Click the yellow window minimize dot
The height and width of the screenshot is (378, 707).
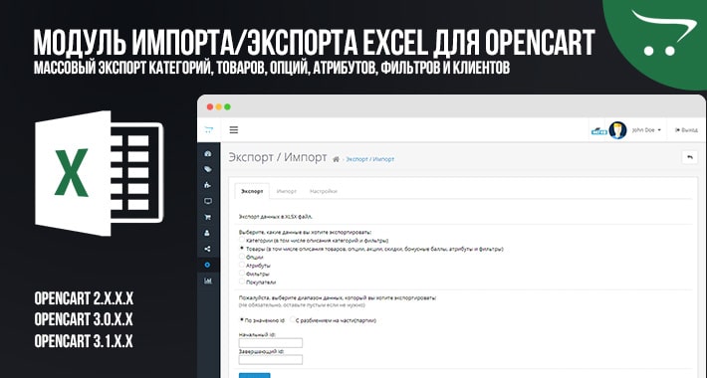click(219, 106)
